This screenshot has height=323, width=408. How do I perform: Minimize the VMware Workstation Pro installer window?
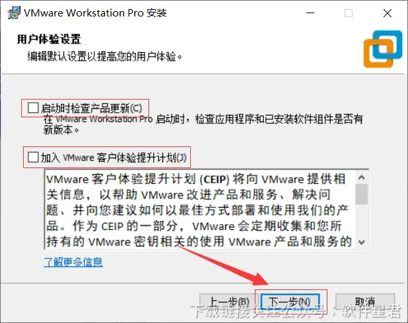310,13
